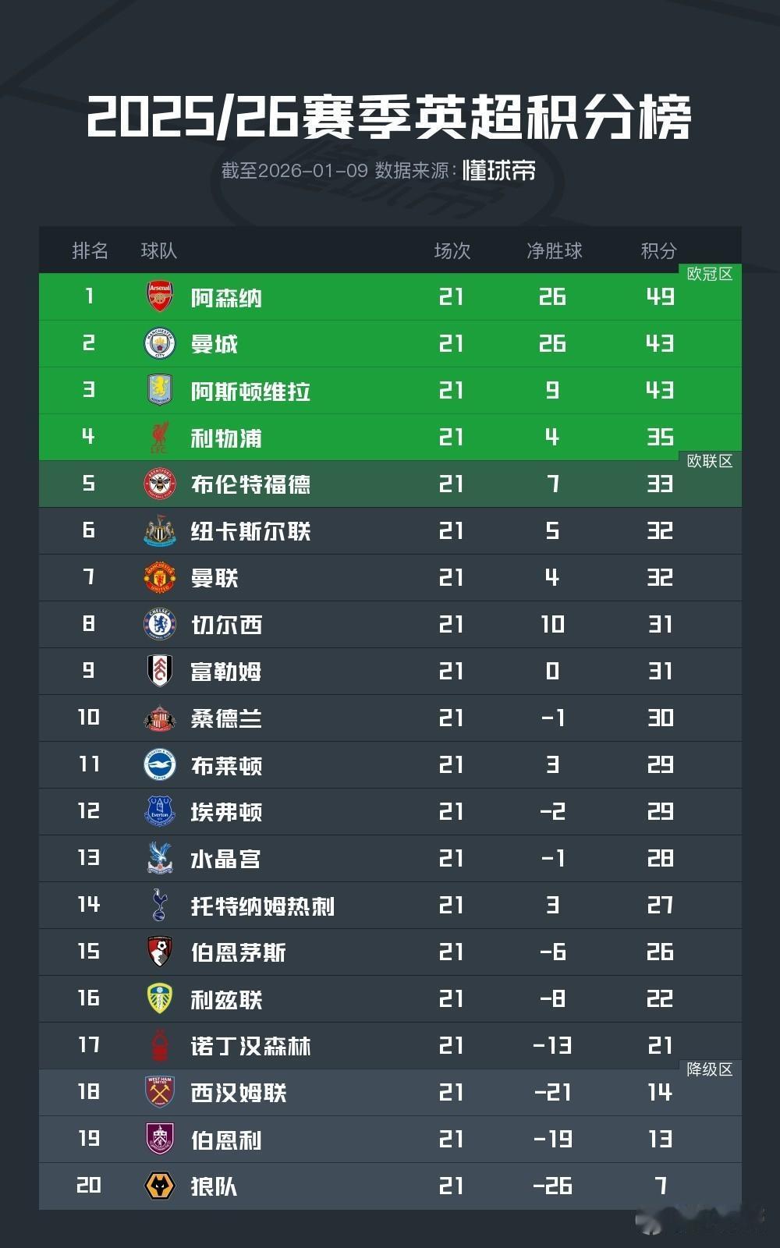The image size is (780, 1248).
Task: Click the 积分 column header
Action: (658, 250)
